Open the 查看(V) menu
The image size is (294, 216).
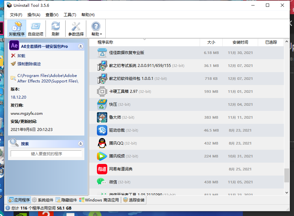click(x=52, y=15)
